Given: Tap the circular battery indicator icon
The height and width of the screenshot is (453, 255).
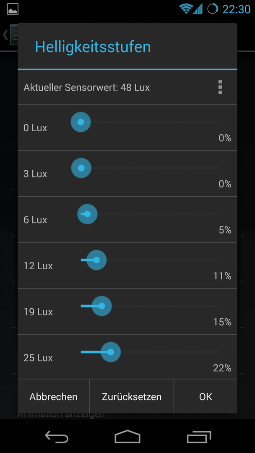Looking at the screenshot, I should [213, 9].
